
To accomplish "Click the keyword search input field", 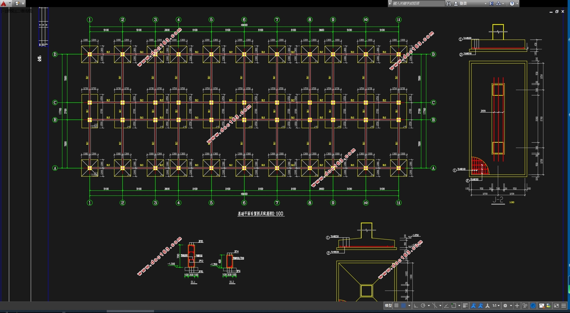I will click(x=418, y=4).
